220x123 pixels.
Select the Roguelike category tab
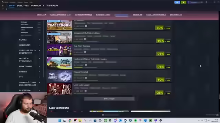pos(137,15)
